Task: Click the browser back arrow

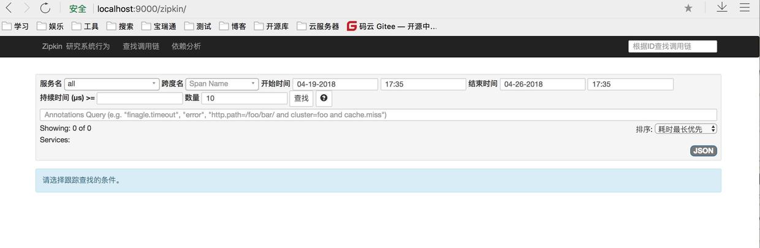Action: point(9,8)
